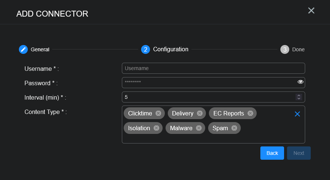Clear all selected content types
Screen dimensions: 330x180
[297, 114]
